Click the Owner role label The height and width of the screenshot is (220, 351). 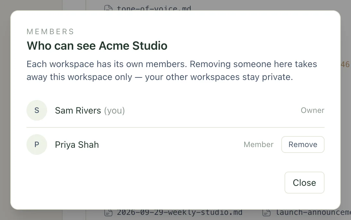click(x=313, y=110)
